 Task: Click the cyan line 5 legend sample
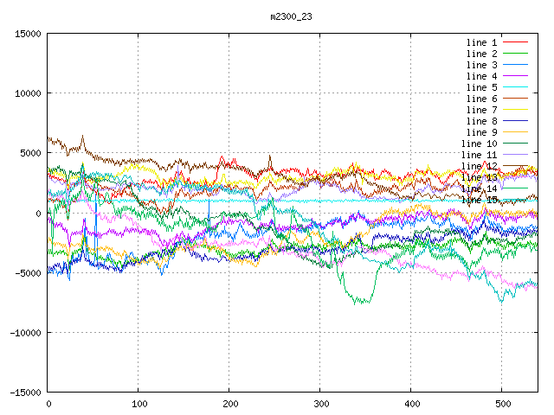click(x=515, y=87)
